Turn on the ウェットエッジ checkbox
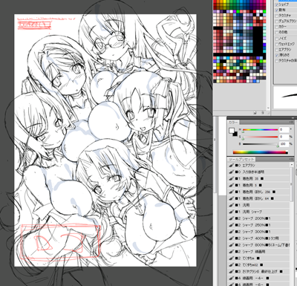 [x=277, y=44]
